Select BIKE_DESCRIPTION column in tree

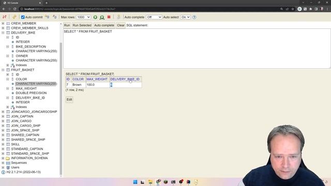[x=31, y=47]
